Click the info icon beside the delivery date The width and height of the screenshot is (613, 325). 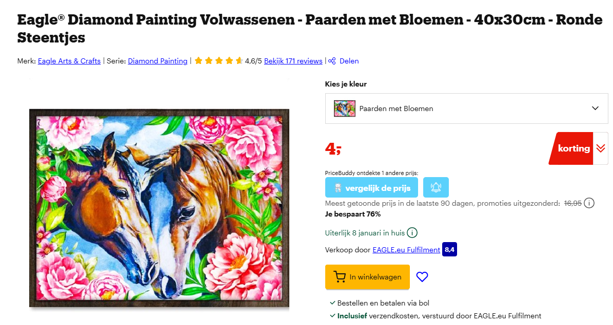pos(411,232)
